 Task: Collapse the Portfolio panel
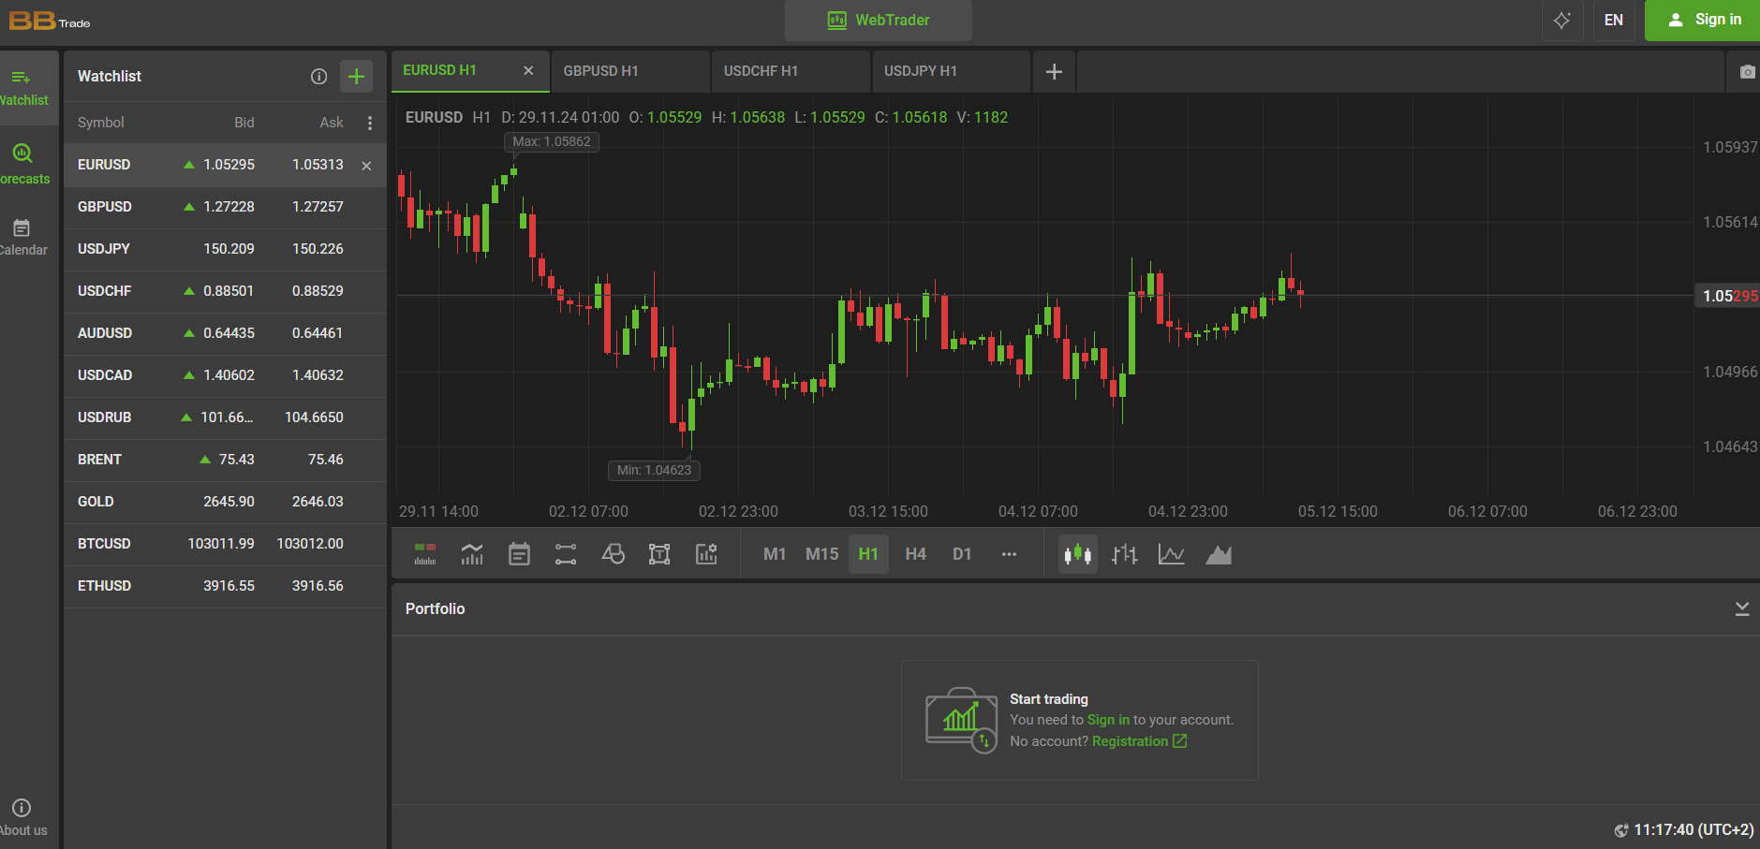pyautogui.click(x=1741, y=609)
